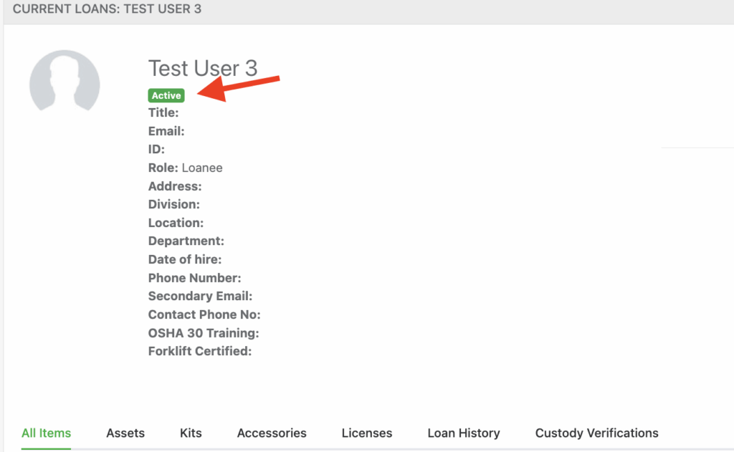Open the Kits tab
This screenshot has height=452, width=734.
[x=191, y=433]
